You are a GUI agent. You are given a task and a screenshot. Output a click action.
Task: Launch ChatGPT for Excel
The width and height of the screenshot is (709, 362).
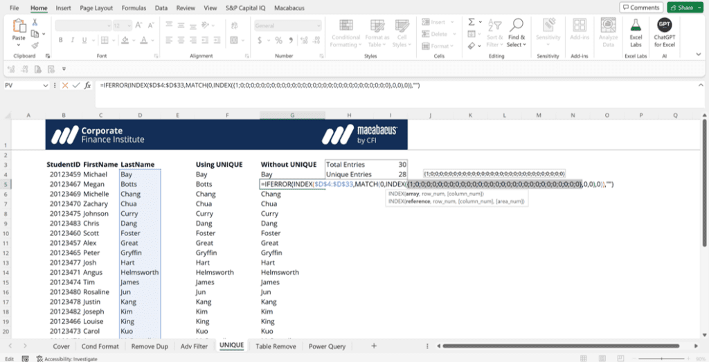click(x=664, y=32)
